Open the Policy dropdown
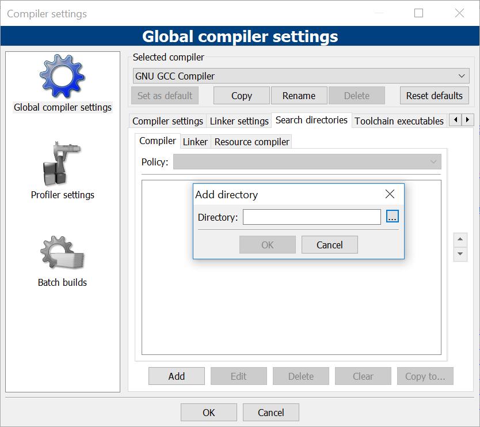The height and width of the screenshot is (427, 480). 307,161
